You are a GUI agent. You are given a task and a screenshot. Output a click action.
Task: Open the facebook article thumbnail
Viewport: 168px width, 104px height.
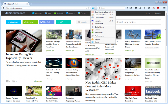(x=153, y=91)
